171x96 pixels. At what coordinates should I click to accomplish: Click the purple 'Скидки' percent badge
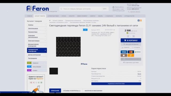tap(29, 70)
